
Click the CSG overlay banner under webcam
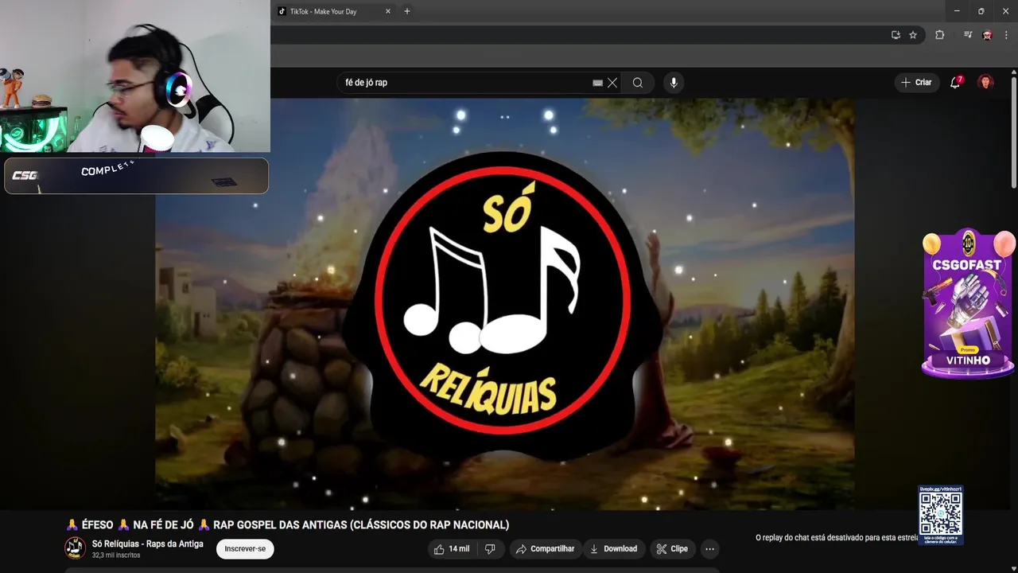pos(136,176)
